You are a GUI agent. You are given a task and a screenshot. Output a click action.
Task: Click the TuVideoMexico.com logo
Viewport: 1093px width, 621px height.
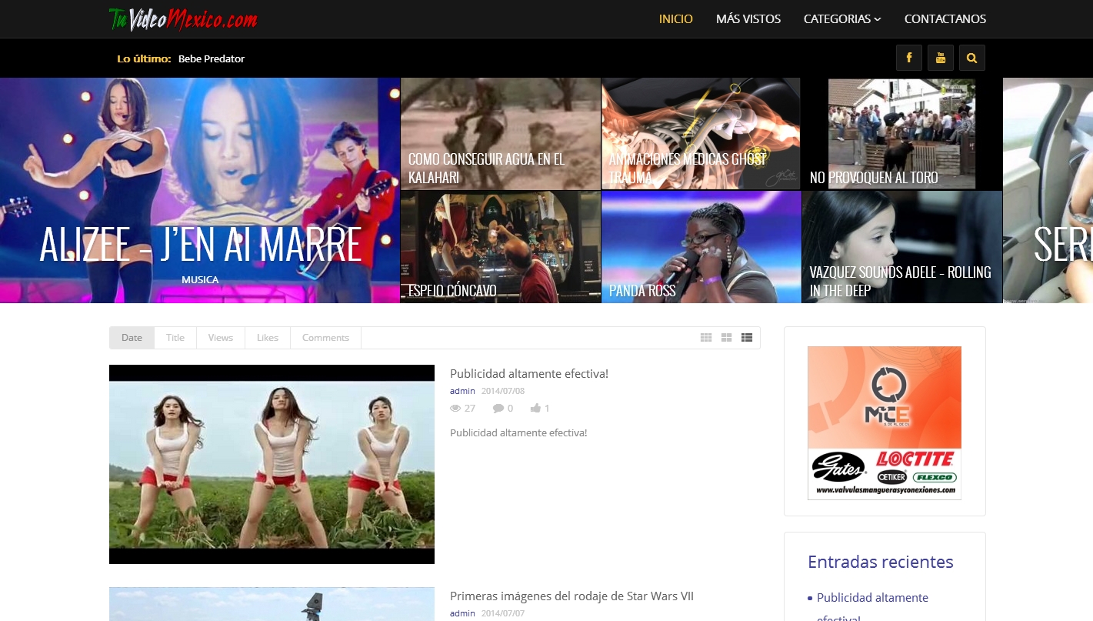coord(183,19)
